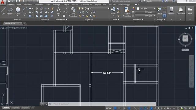The height and width of the screenshot is (110, 196).
Task: Select the Polyline tool
Action: tap(10, 11)
